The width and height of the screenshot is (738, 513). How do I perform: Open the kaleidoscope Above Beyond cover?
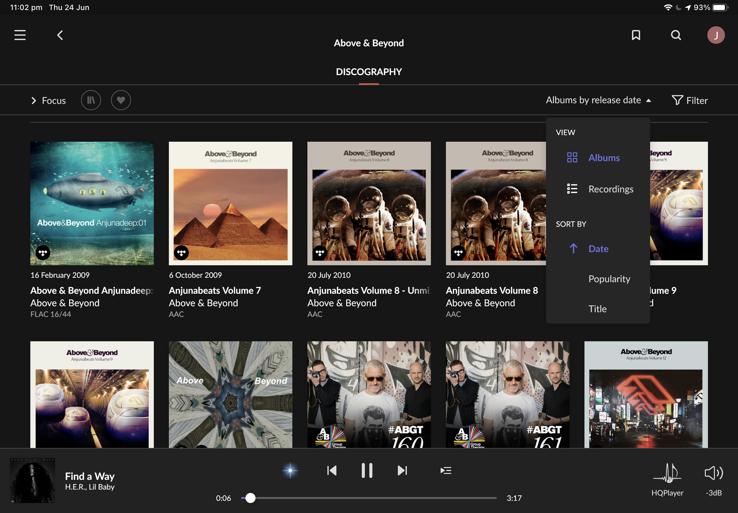(x=230, y=394)
